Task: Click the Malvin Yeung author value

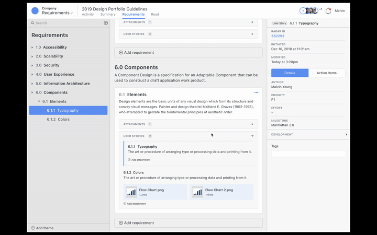Action: point(282,87)
